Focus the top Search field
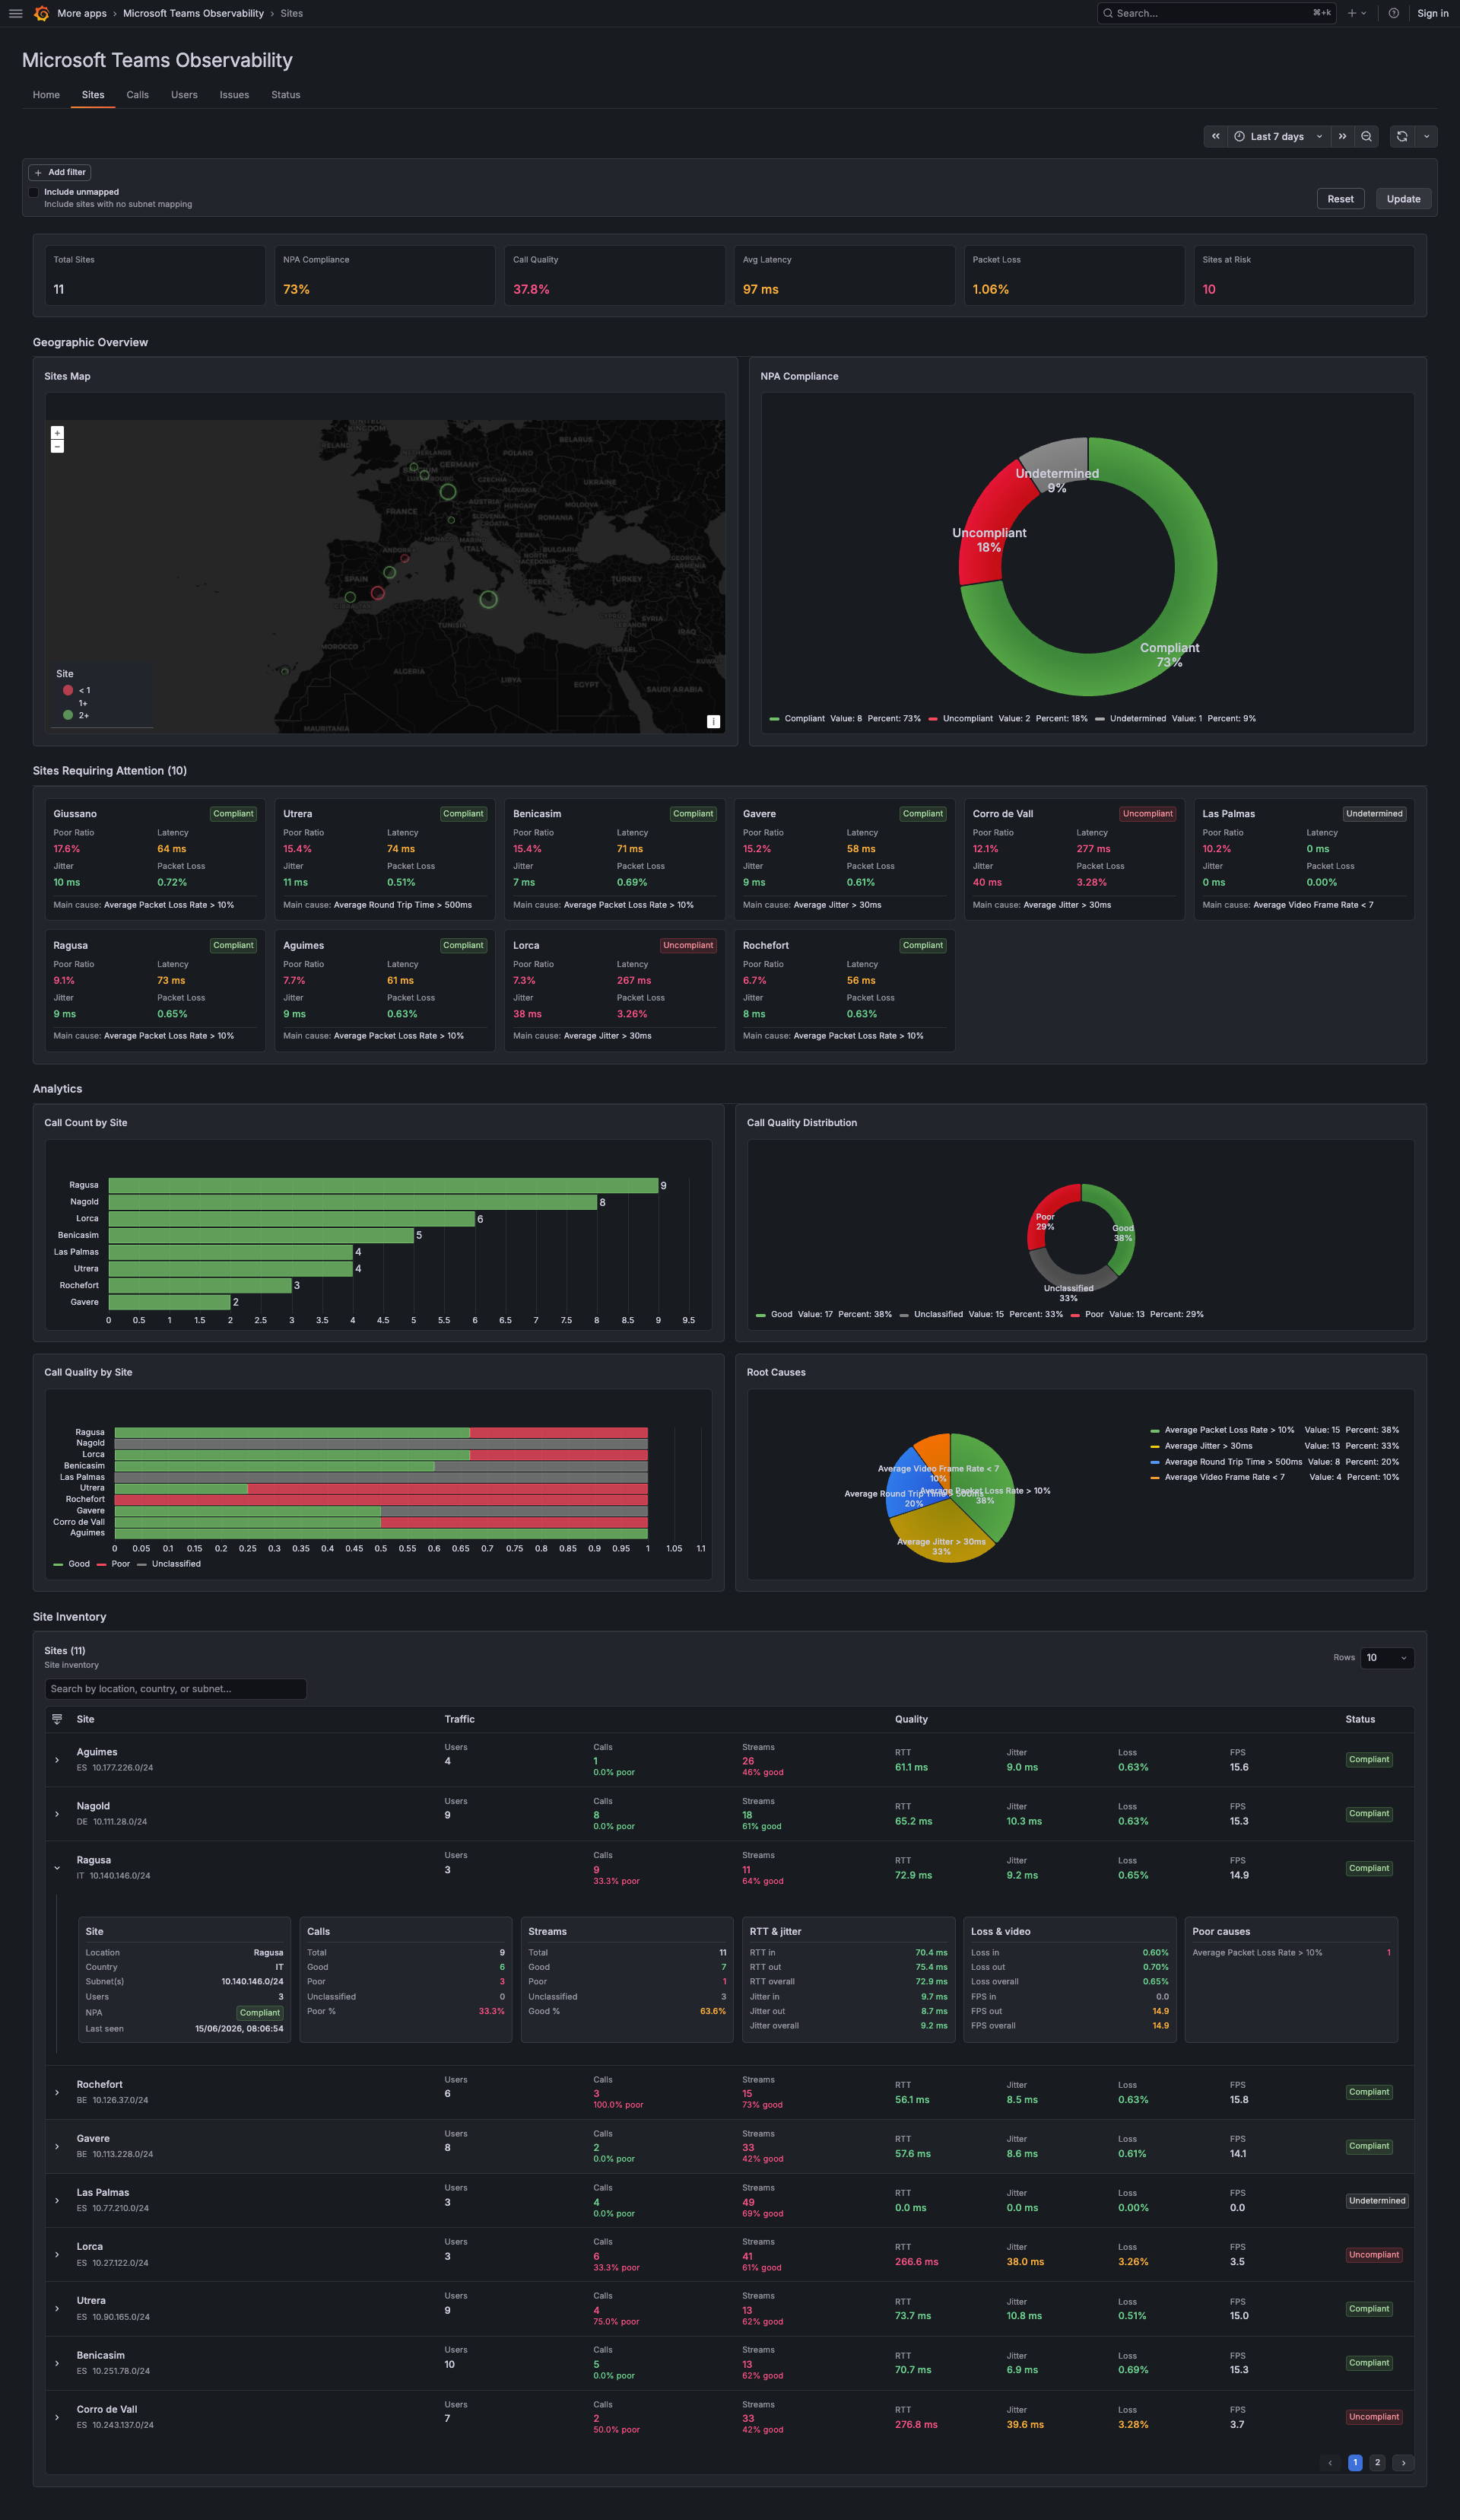 1216,13
